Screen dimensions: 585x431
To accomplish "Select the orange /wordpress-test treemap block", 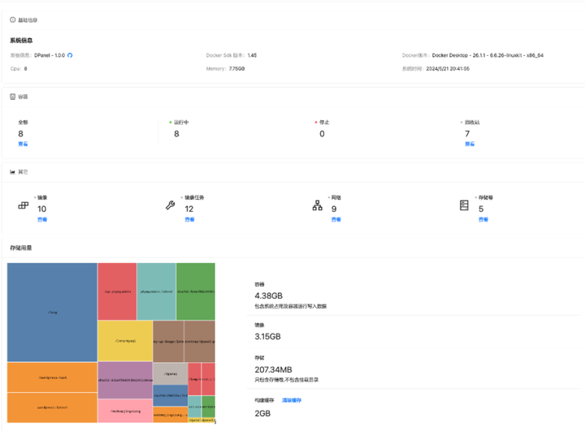I will (52, 377).
